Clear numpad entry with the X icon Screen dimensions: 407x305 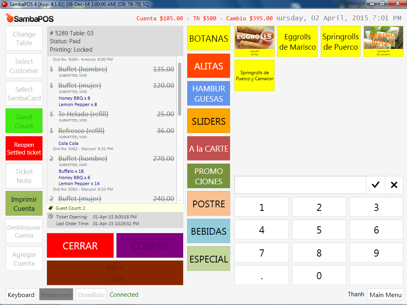394,185
